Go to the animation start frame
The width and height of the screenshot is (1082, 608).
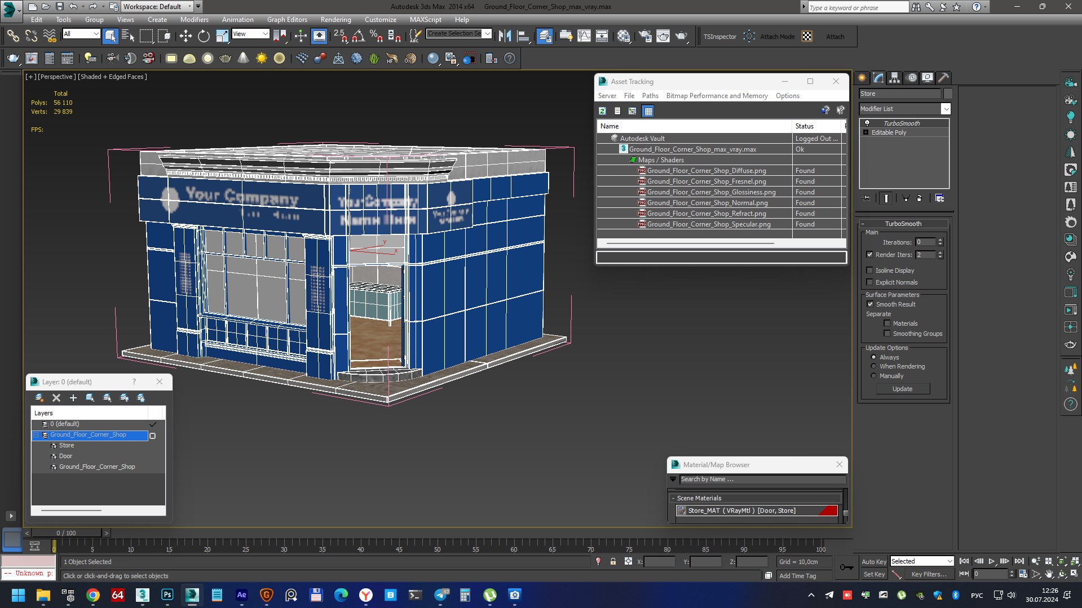coord(964,561)
